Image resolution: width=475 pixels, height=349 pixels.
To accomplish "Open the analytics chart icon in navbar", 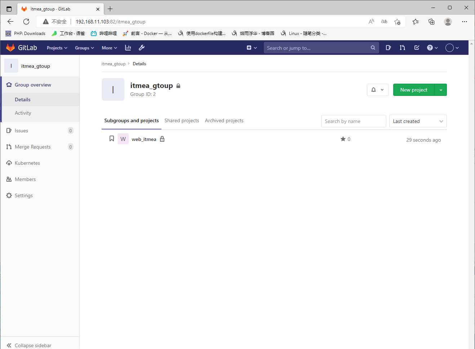I will (x=128, y=48).
